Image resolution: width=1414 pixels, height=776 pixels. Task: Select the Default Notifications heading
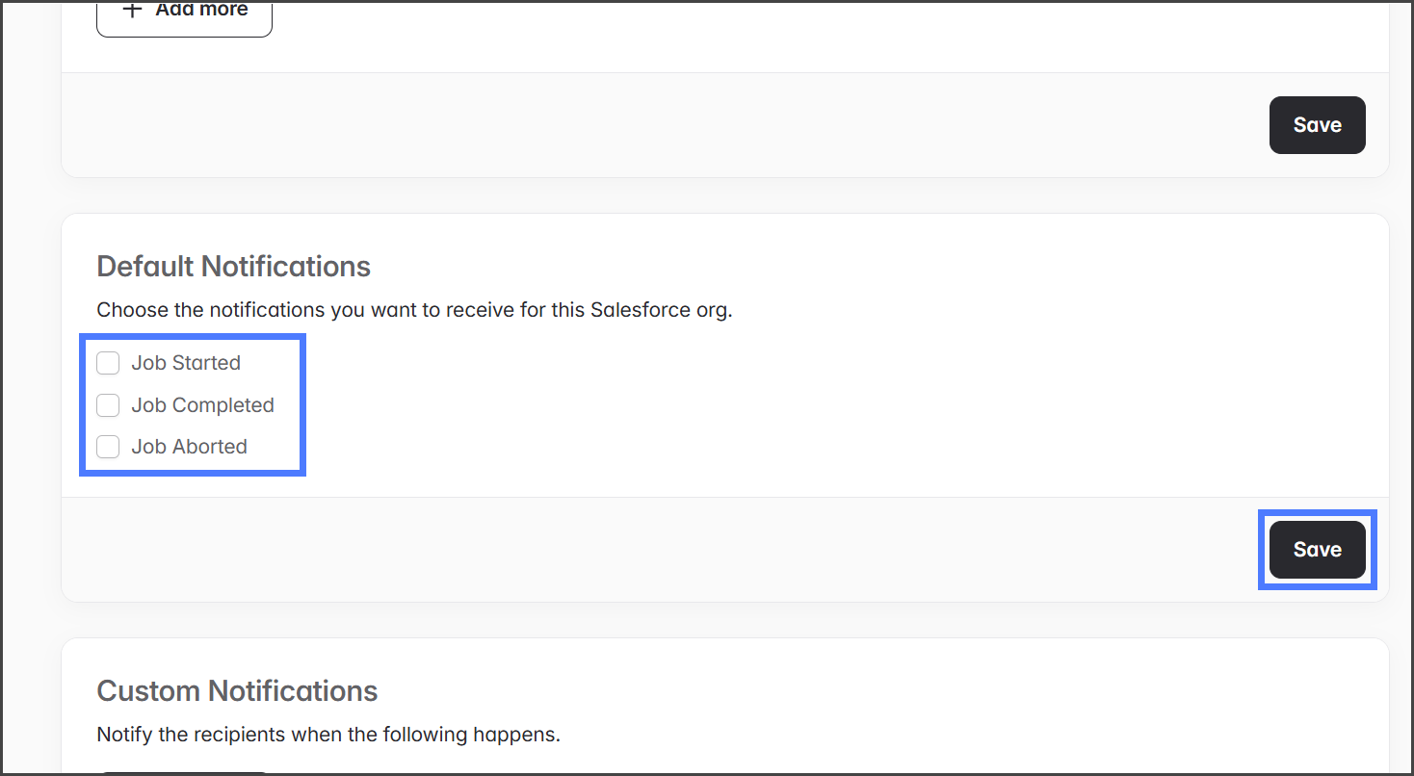pyautogui.click(x=234, y=267)
